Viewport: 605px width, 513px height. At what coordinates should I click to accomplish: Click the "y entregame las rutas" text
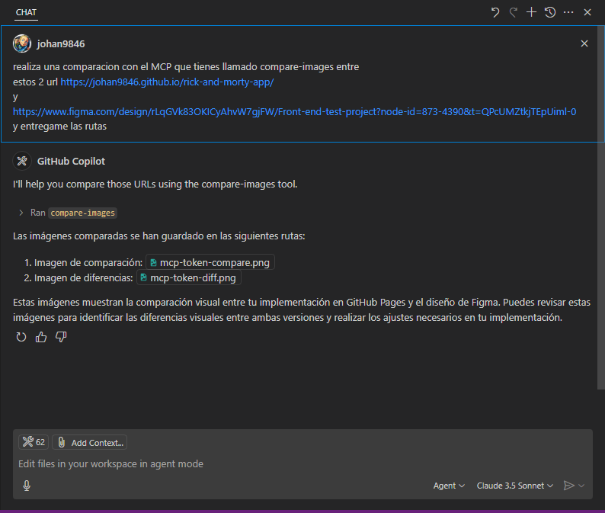[x=59, y=127]
